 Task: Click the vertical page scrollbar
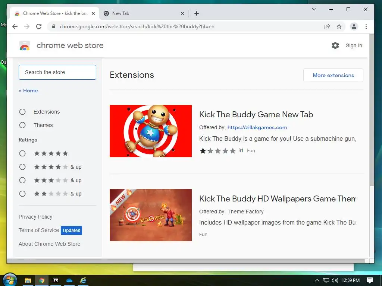[372, 110]
